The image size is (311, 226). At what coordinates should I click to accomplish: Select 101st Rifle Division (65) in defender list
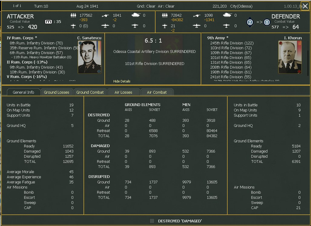[x=231, y=58]
